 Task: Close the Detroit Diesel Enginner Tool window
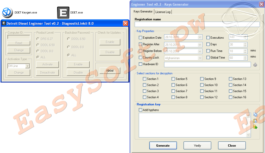coord(125,23)
